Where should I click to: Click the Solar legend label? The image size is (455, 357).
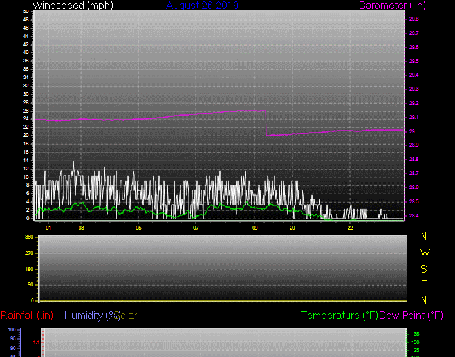[x=127, y=316]
